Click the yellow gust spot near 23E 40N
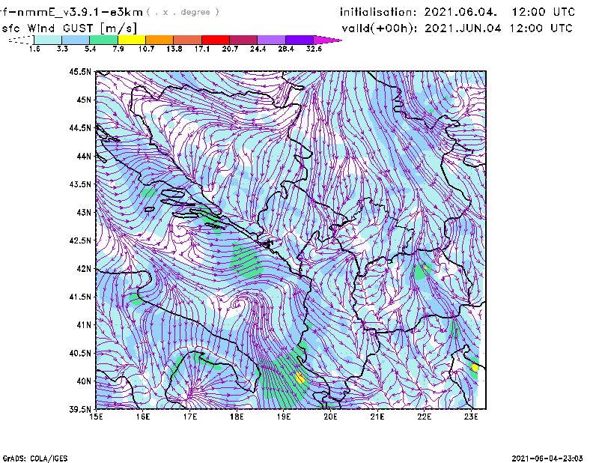Viewport: 599px width, 463px height. point(475,368)
